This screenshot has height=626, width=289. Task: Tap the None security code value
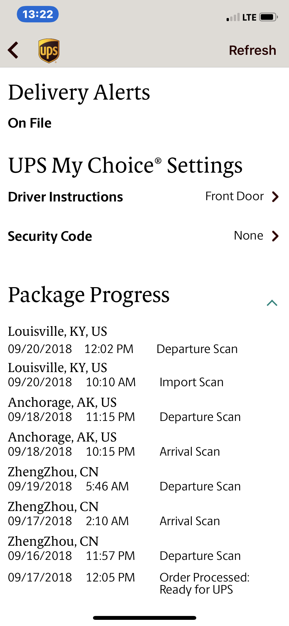click(x=248, y=235)
